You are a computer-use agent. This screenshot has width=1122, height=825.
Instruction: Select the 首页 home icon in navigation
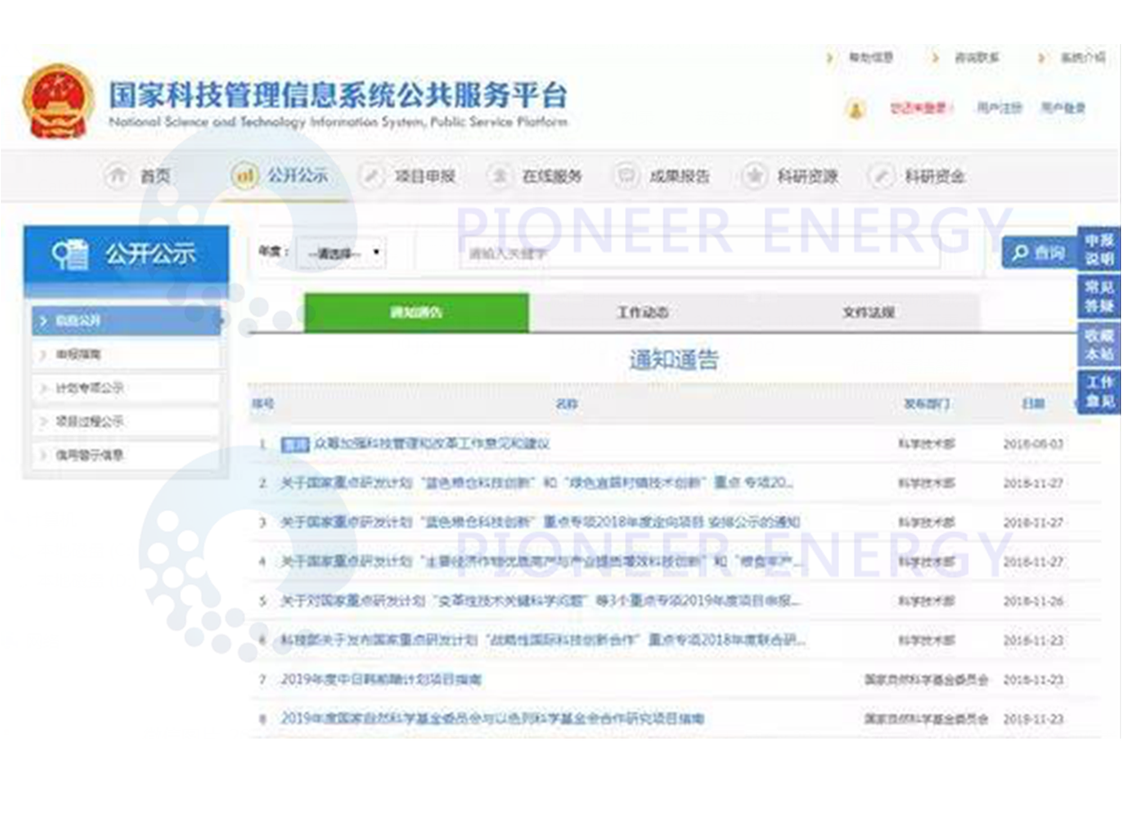pyautogui.click(x=118, y=176)
